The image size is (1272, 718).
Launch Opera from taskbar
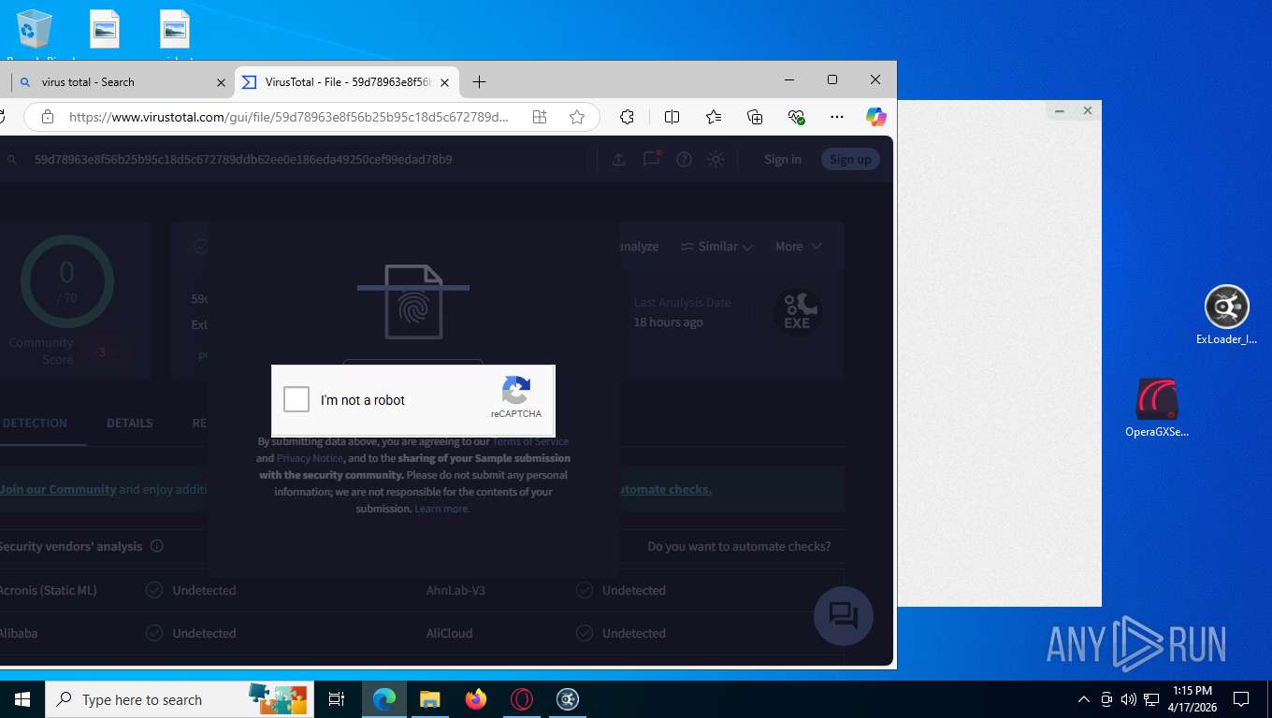[522, 699]
